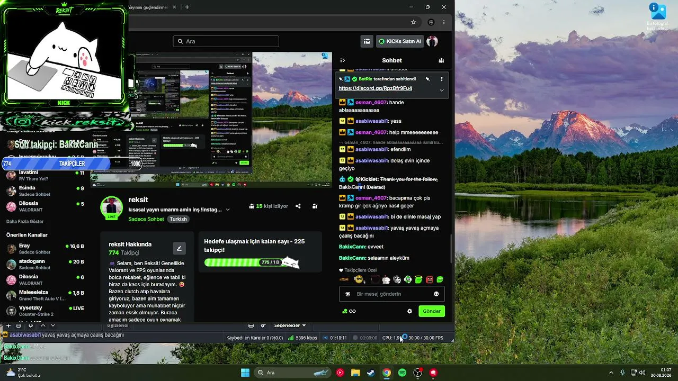This screenshot has width=678, height=381.
Task: Move OBS source up
Action: (x=43, y=325)
